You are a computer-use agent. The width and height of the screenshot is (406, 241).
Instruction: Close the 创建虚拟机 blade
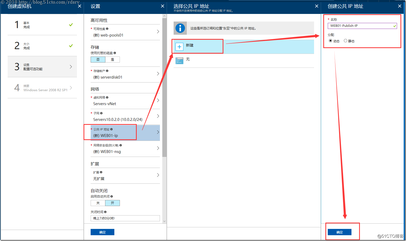[x=80, y=6]
